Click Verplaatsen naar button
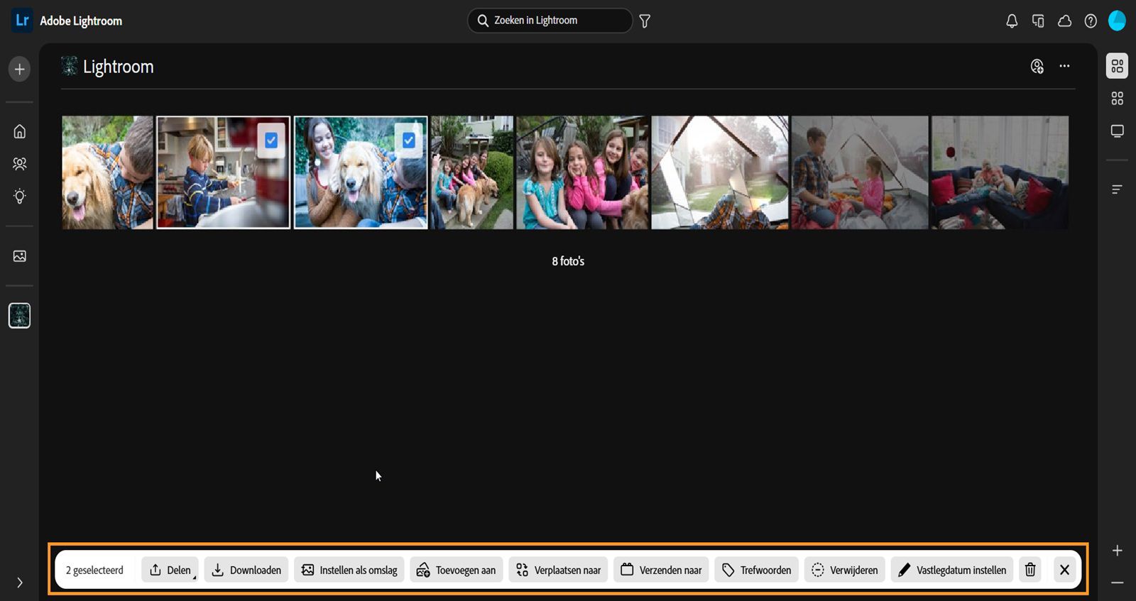Image resolution: width=1136 pixels, height=601 pixels. click(x=558, y=570)
